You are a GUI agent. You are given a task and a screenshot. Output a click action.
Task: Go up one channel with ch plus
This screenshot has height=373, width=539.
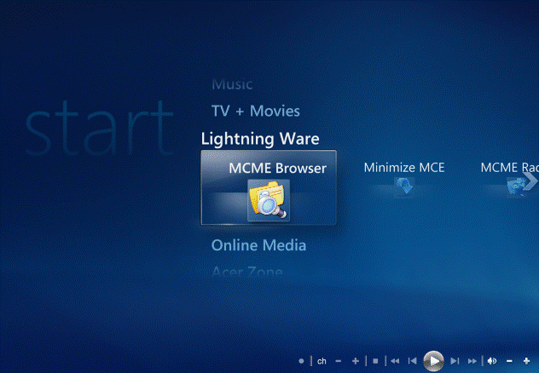click(x=356, y=361)
